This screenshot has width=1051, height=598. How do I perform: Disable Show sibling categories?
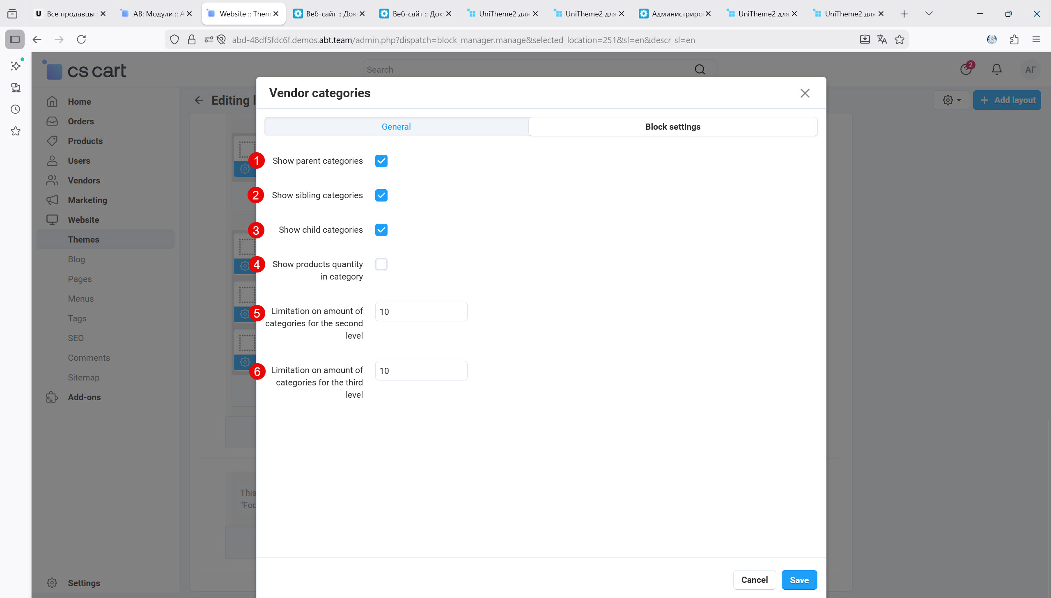[381, 195]
